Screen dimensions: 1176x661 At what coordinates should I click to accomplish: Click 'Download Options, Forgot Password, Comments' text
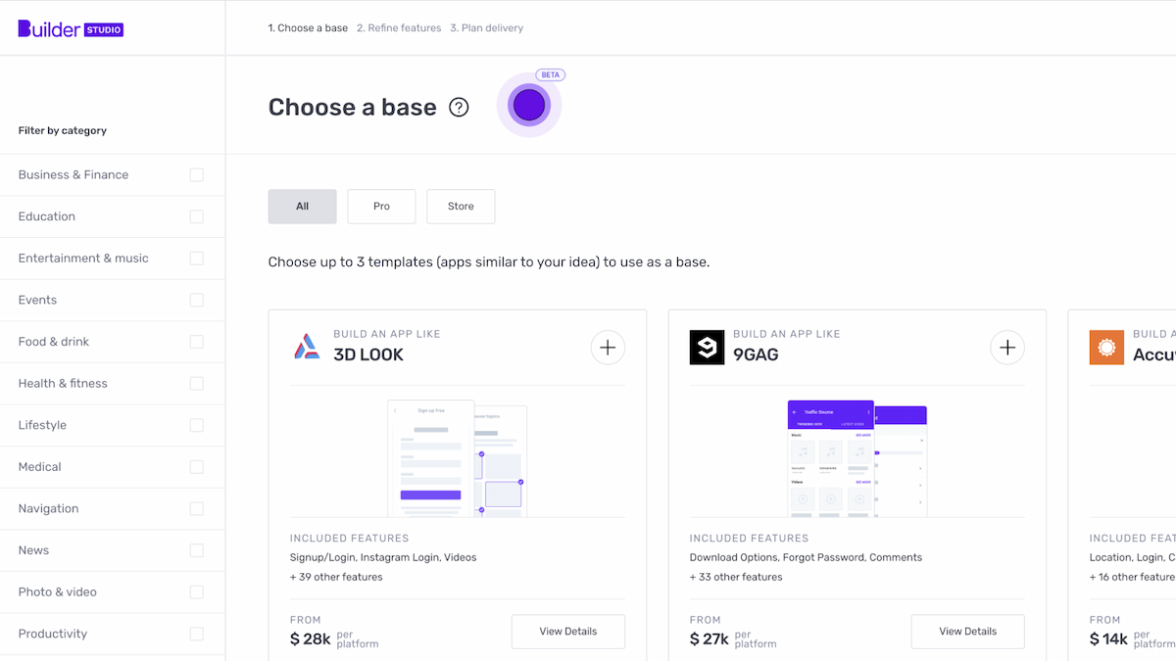point(806,557)
